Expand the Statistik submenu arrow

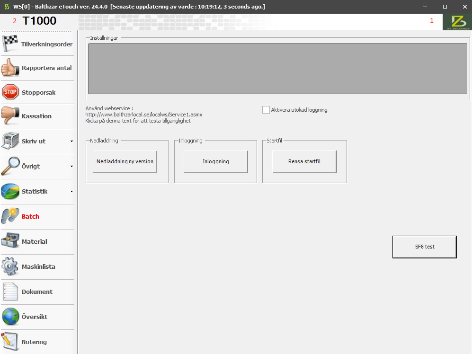pos(71,192)
